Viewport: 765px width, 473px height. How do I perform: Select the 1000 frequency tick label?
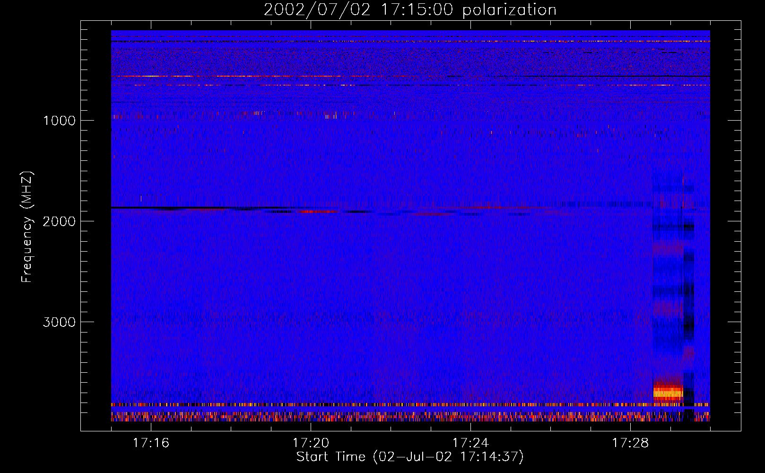coord(59,121)
